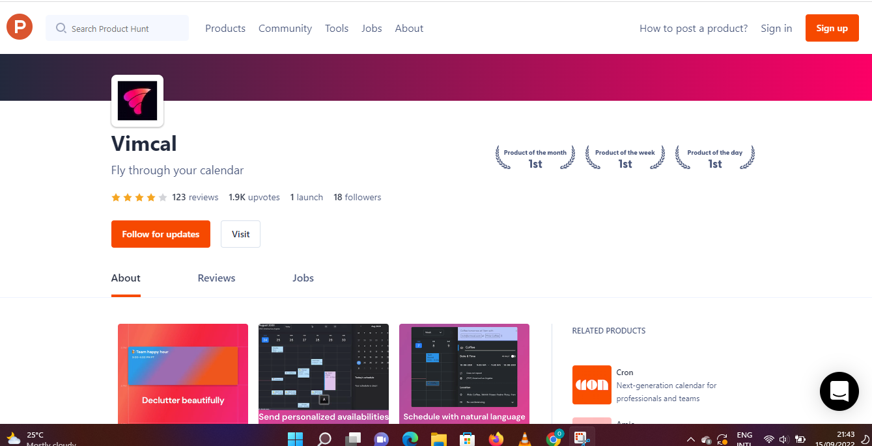Screen dimensions: 872x446
Task: Click the 18 followers count
Action: click(x=358, y=198)
